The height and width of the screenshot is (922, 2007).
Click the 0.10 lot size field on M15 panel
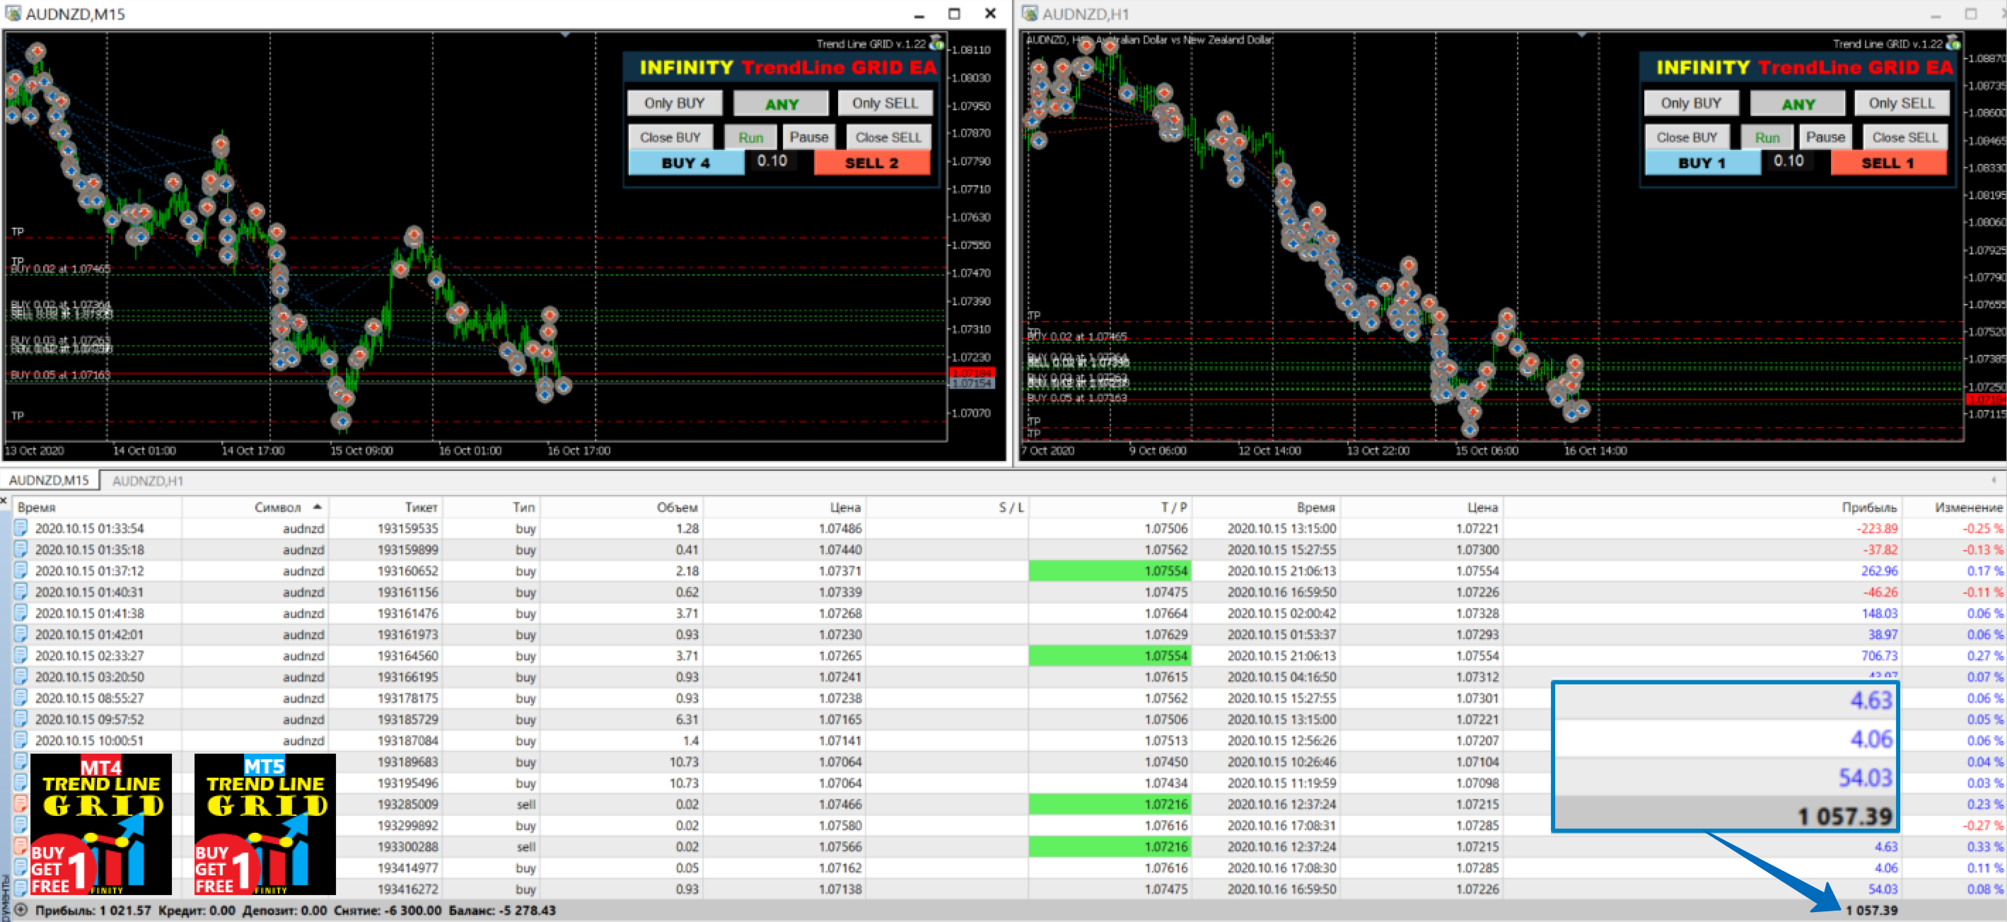click(x=773, y=161)
